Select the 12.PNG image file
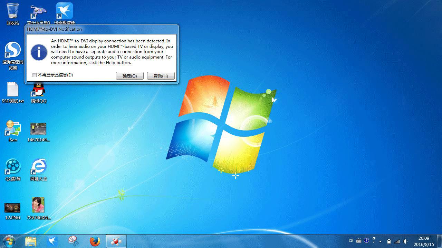Viewport: 442px width, 248px height. pyautogui.click(x=12, y=211)
